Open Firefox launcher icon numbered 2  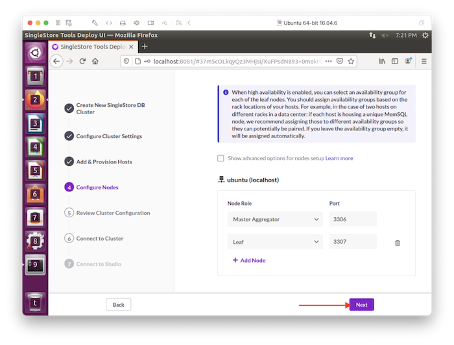pos(35,100)
